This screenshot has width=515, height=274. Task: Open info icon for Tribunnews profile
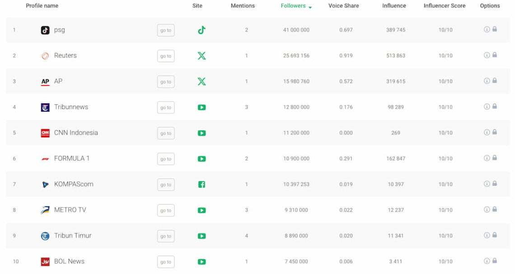coord(487,106)
